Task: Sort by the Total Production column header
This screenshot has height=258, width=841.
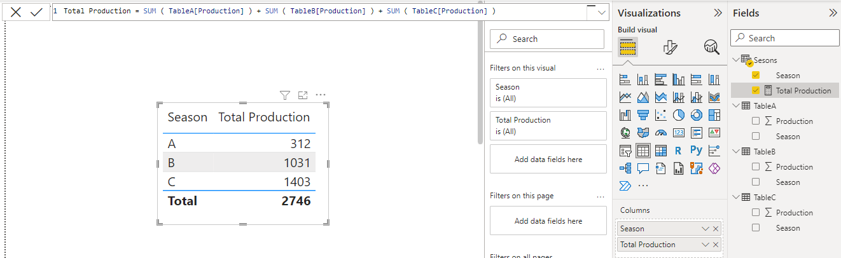Action: pos(264,117)
